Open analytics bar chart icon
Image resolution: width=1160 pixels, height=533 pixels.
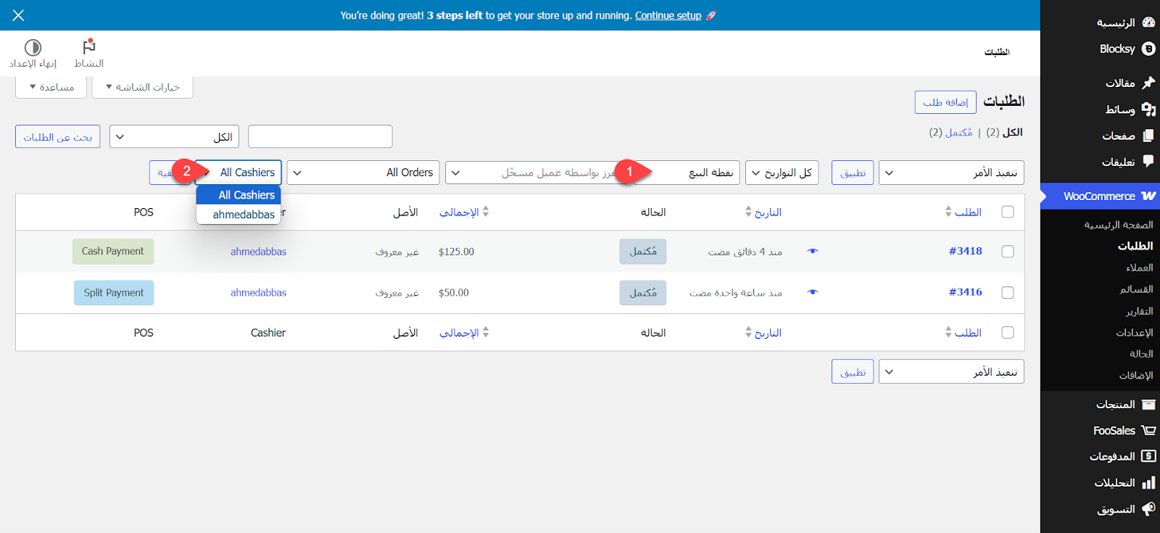click(x=1148, y=482)
